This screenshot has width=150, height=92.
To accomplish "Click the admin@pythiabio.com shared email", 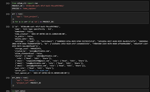I will 46,56.
